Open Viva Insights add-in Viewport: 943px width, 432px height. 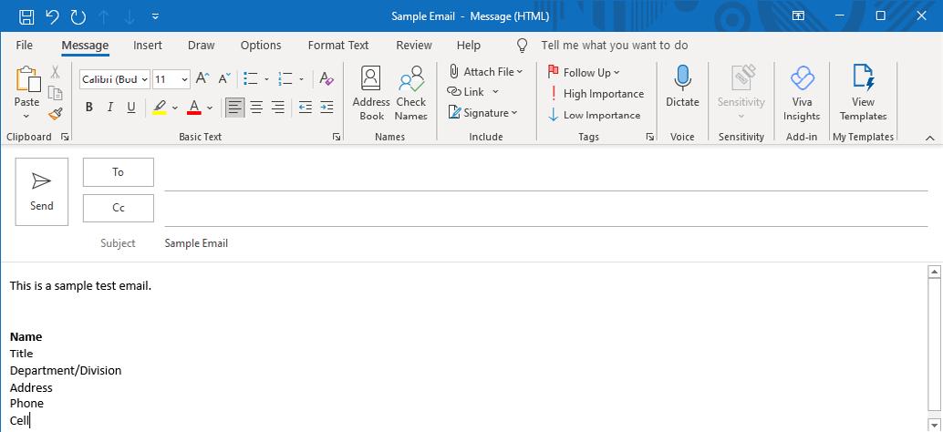[x=802, y=93]
